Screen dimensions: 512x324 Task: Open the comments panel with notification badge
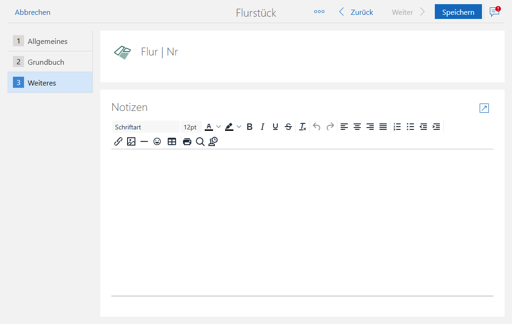click(494, 12)
